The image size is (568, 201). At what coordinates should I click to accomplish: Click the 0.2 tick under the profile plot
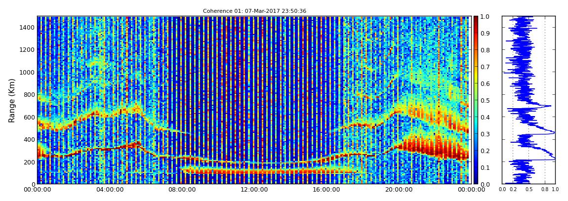513,190
